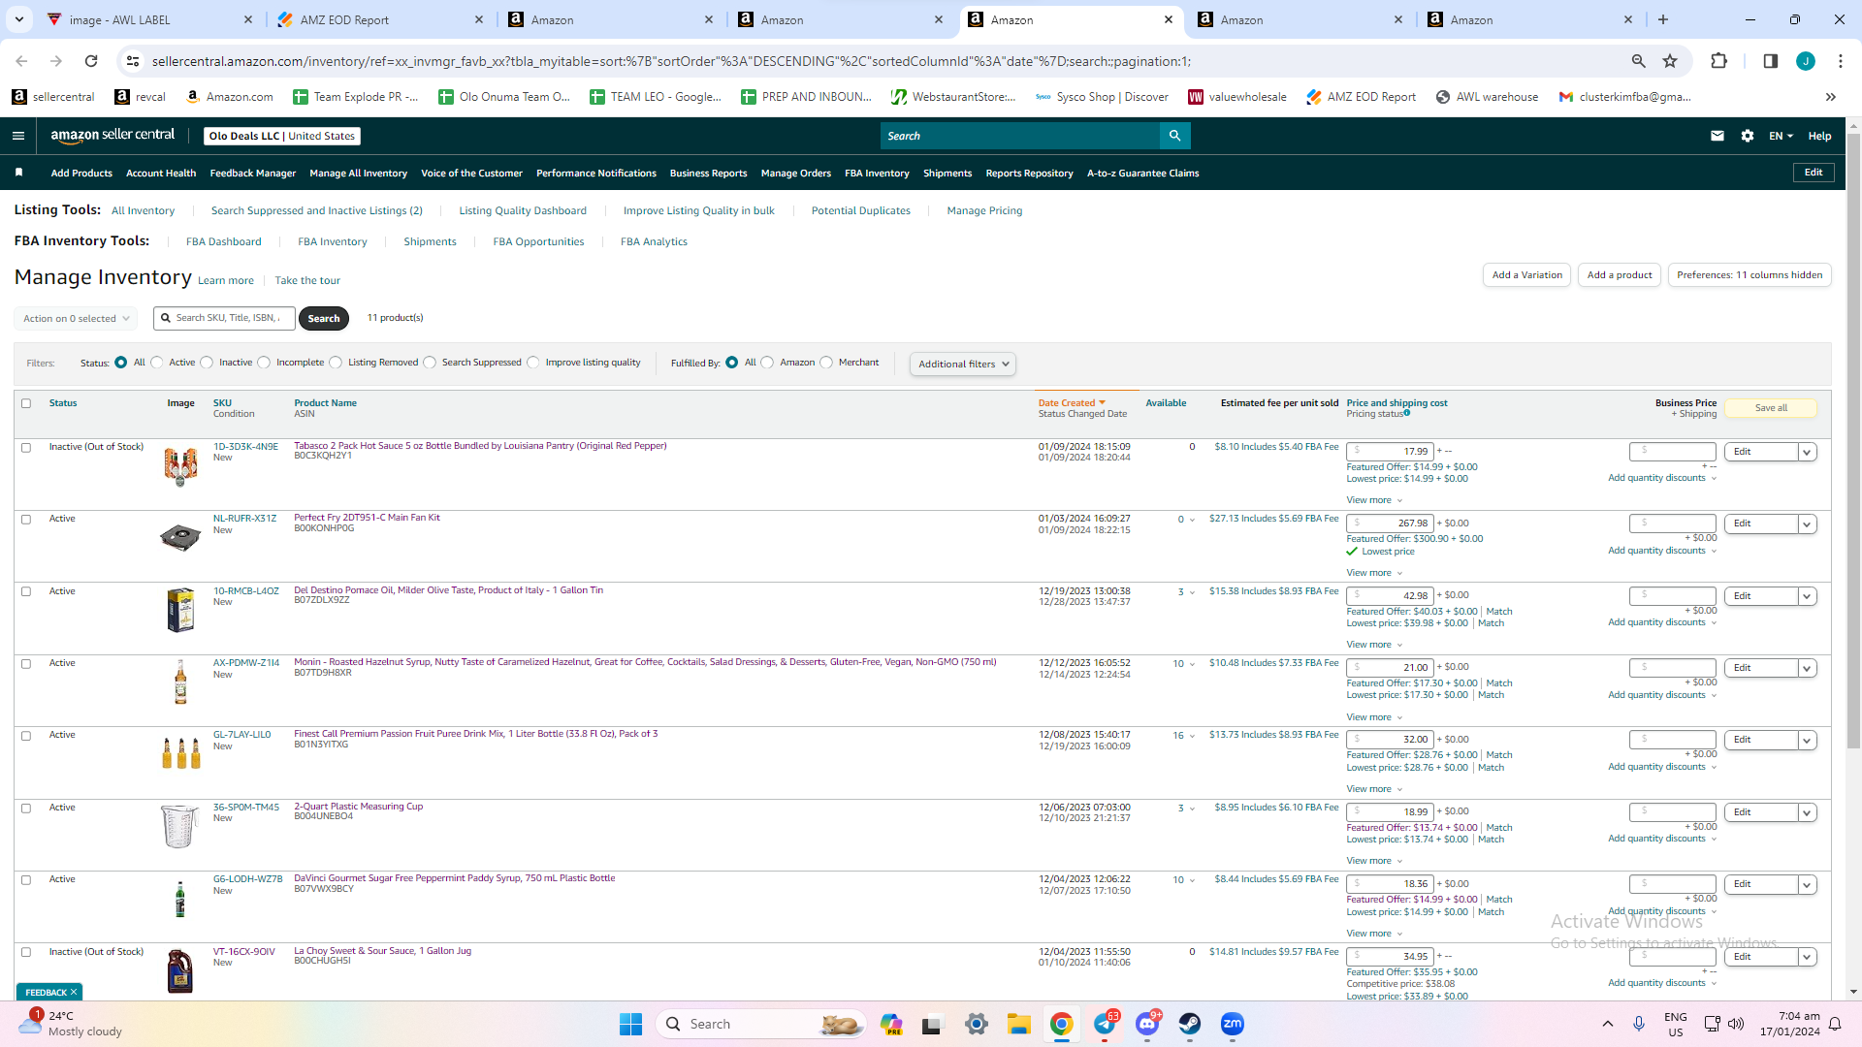Open the Action on 0 selected dropdown
The height and width of the screenshot is (1047, 1862).
coord(76,319)
